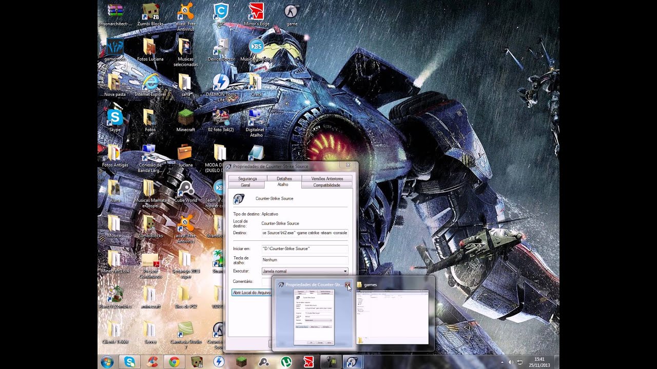657x369 pixels.
Task: Launch Skype desktop shortcut
Action: click(115, 120)
